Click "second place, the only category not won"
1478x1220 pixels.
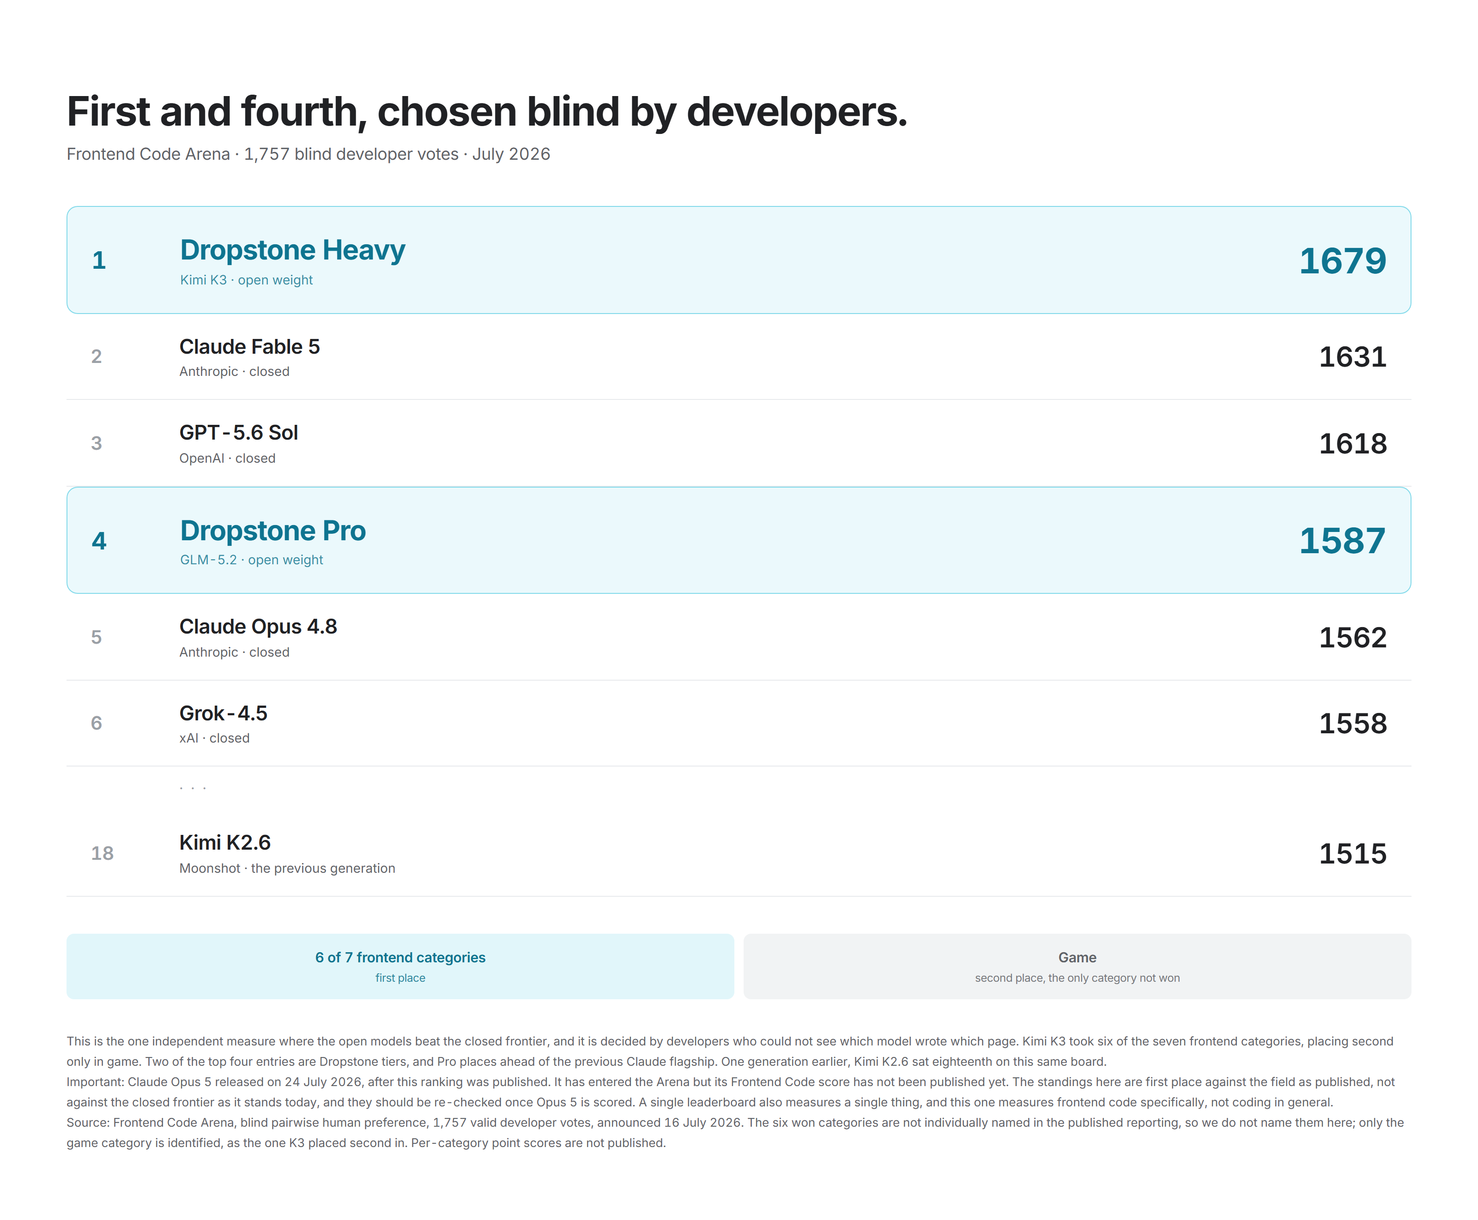pyautogui.click(x=1077, y=978)
